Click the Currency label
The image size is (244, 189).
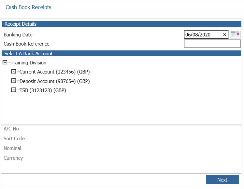pos(13,158)
